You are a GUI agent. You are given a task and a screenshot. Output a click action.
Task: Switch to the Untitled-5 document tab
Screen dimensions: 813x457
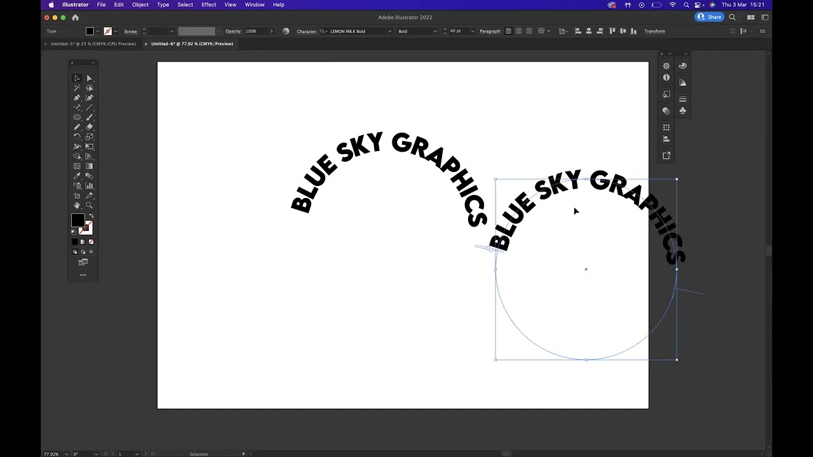93,44
